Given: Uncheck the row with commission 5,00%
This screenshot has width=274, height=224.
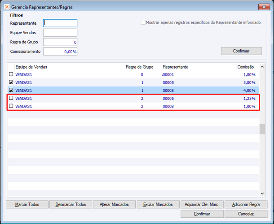Looking at the screenshot, I should point(11,82).
